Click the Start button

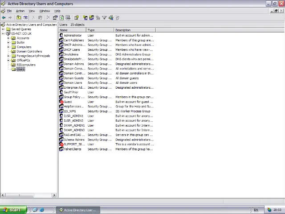pyautogui.click(x=13, y=210)
